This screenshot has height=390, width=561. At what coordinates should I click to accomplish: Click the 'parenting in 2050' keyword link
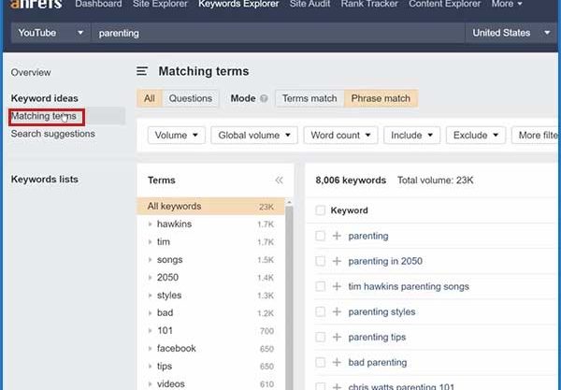click(x=385, y=261)
